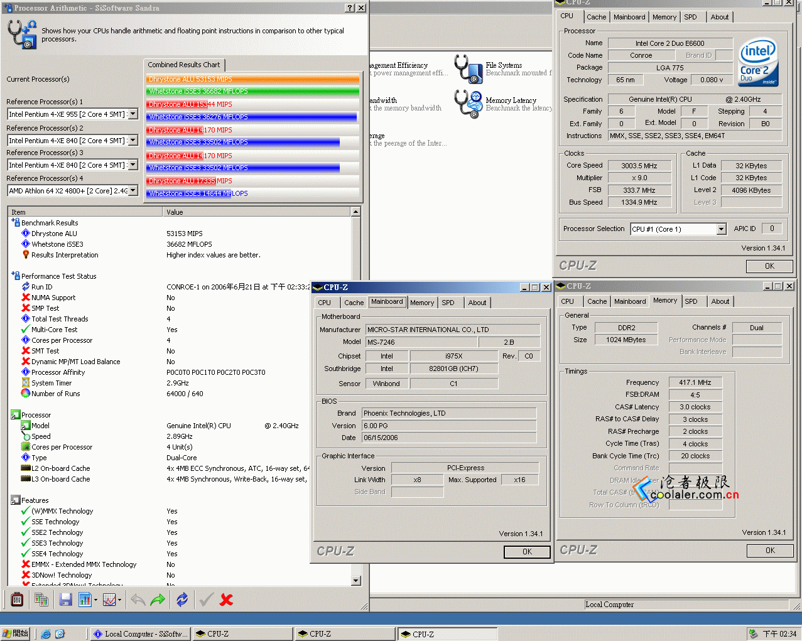Open About tab in Mainboard CPU-Z window
This screenshot has width=802, height=641.
(x=477, y=303)
